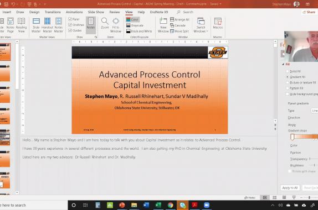Switch to the Design tab
This screenshot has width=318, height=210.
click(34, 12)
